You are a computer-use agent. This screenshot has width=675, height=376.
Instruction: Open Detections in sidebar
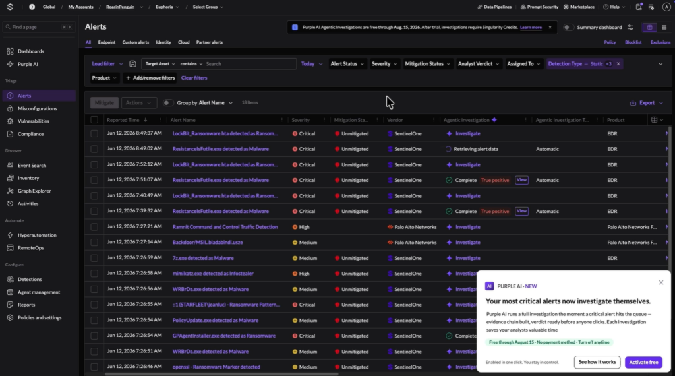tap(30, 280)
